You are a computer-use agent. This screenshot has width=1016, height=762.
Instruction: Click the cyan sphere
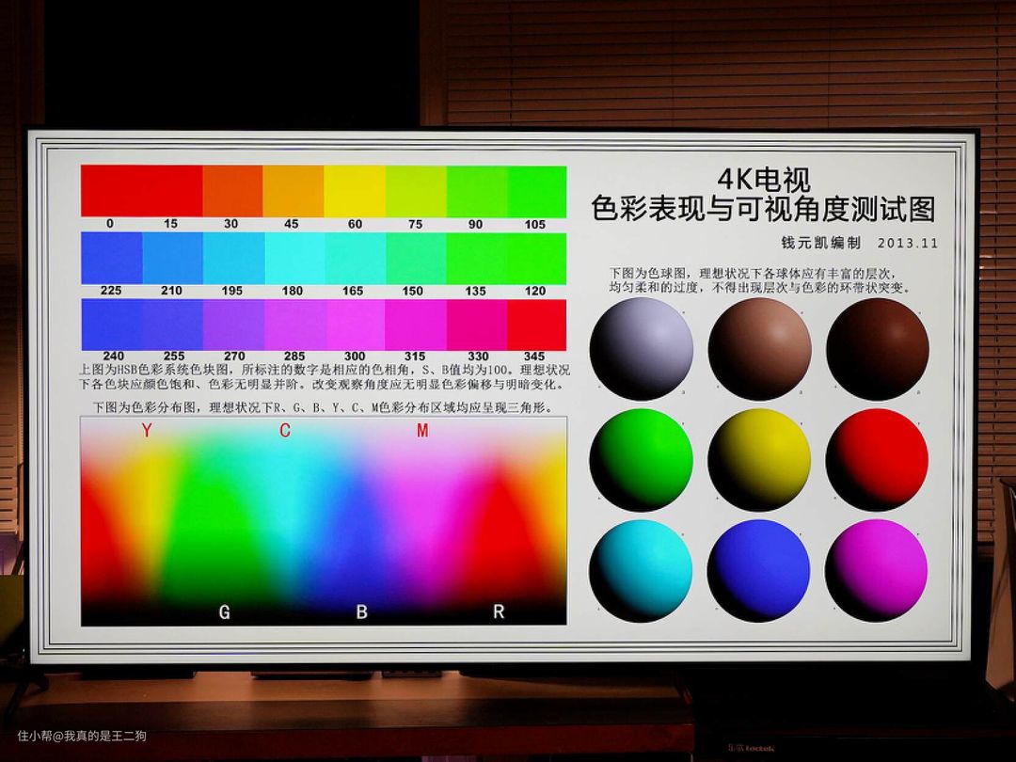pos(642,570)
